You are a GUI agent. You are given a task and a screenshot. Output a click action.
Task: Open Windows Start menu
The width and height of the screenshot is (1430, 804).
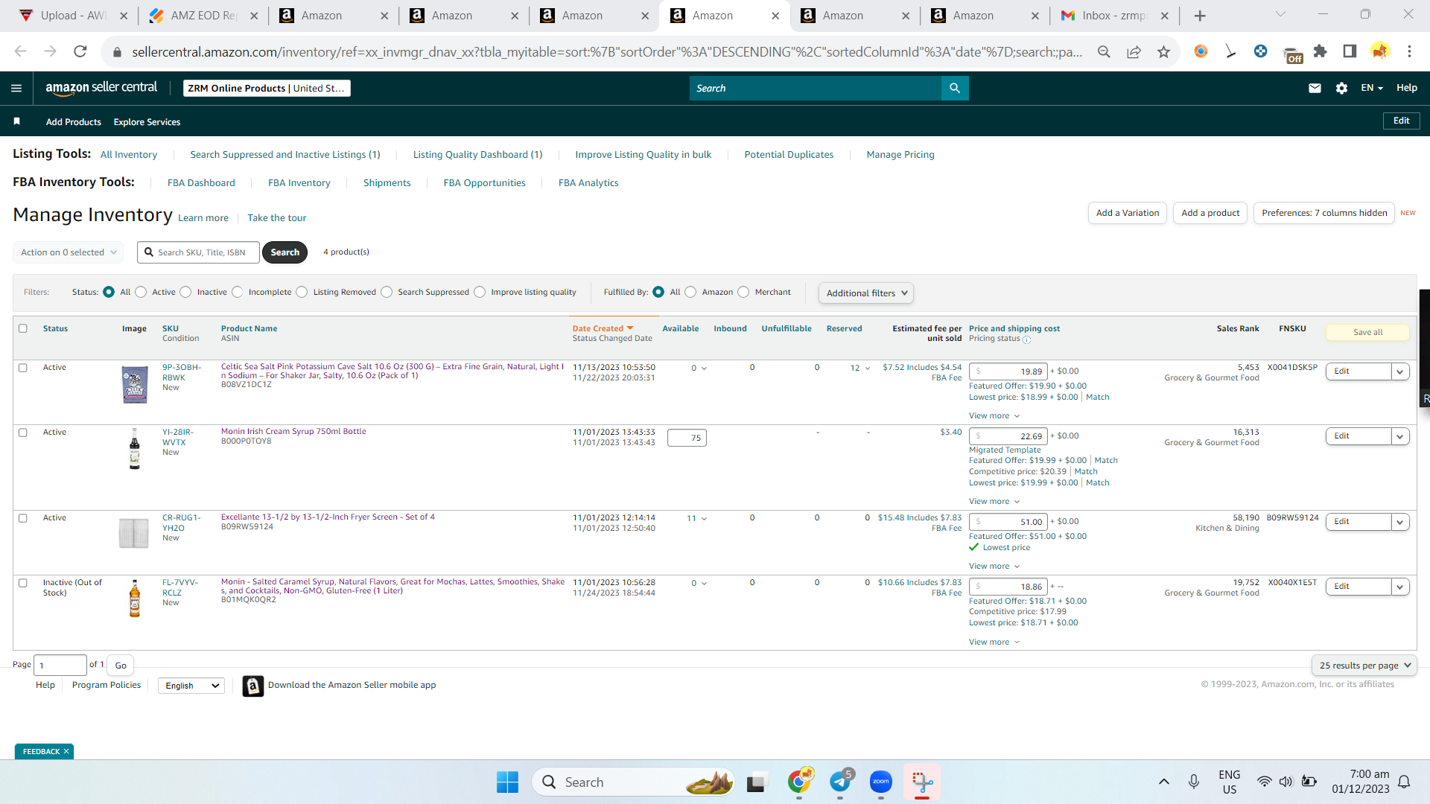pyautogui.click(x=507, y=782)
